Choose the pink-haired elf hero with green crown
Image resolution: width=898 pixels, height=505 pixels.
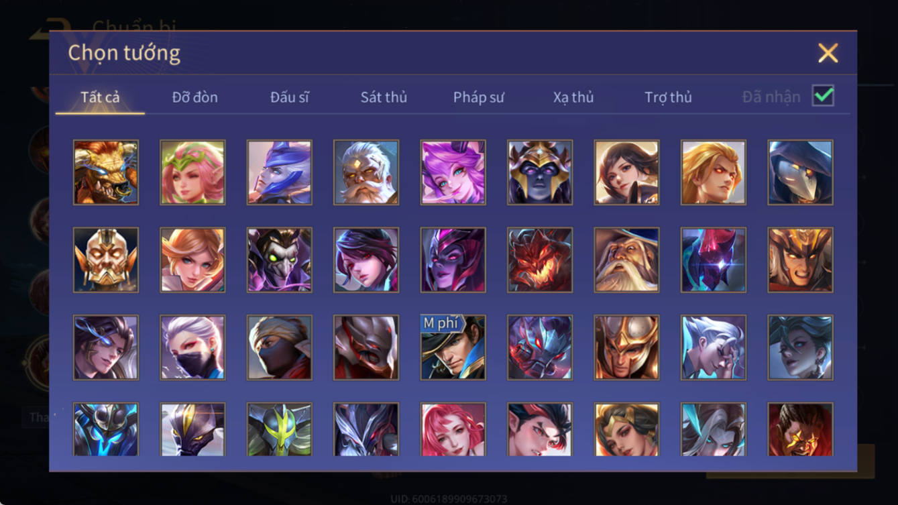coord(192,172)
